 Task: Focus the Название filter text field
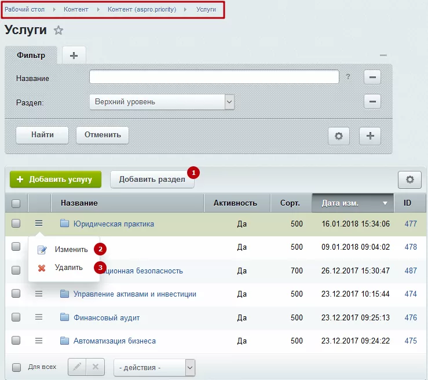tap(214, 77)
